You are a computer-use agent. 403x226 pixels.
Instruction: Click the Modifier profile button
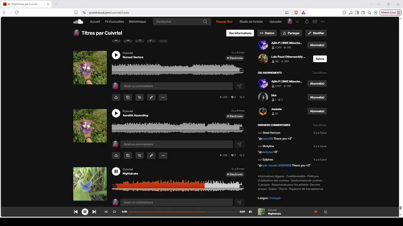[316, 33]
